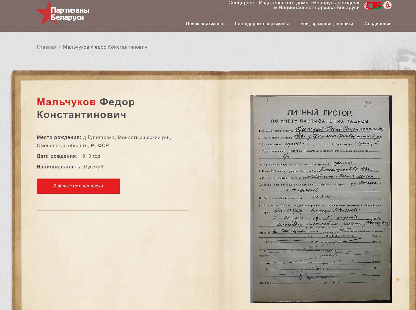Click the Дата рождения 1913 год line
Screen dimensions: 416x310
(68, 156)
